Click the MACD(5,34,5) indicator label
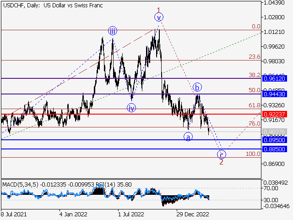The width and height of the screenshot is (293, 220). (20, 185)
